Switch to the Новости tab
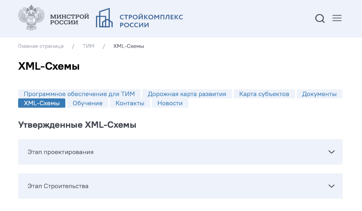The height and width of the screenshot is (211, 362). tap(169, 103)
